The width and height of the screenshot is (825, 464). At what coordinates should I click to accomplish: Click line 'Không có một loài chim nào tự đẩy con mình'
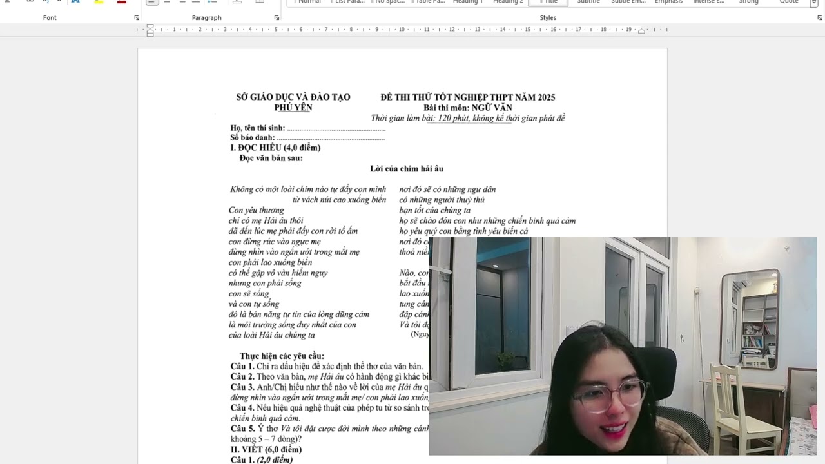tap(308, 189)
